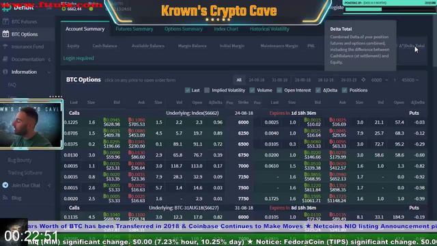Click the strike range target icon

tap(363, 80)
